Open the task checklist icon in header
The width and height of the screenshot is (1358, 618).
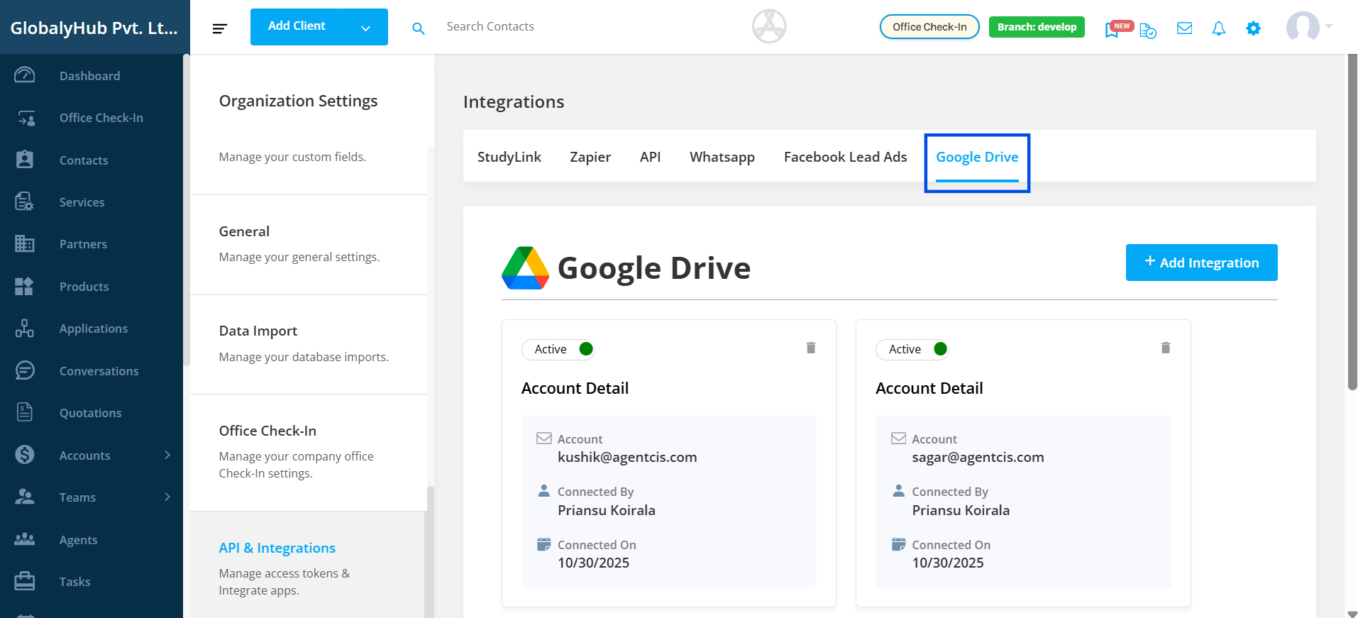[x=1147, y=31]
